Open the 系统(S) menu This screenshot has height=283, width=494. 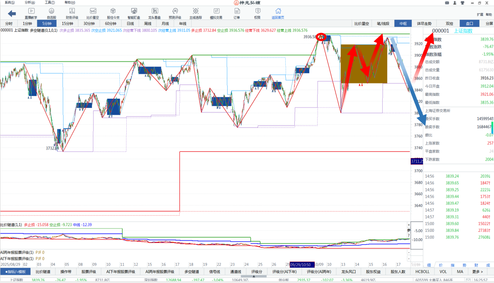10,3
